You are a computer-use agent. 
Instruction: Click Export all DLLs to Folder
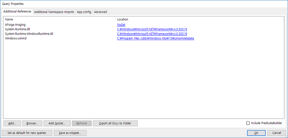pyautogui.click(x=115, y=123)
